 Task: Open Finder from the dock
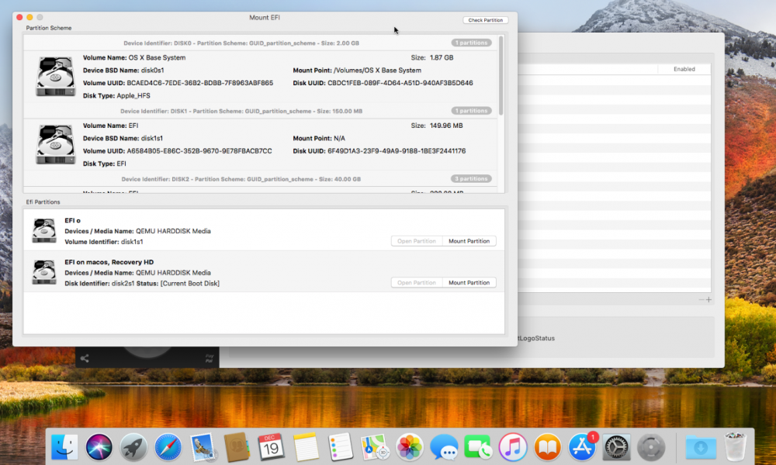point(64,447)
